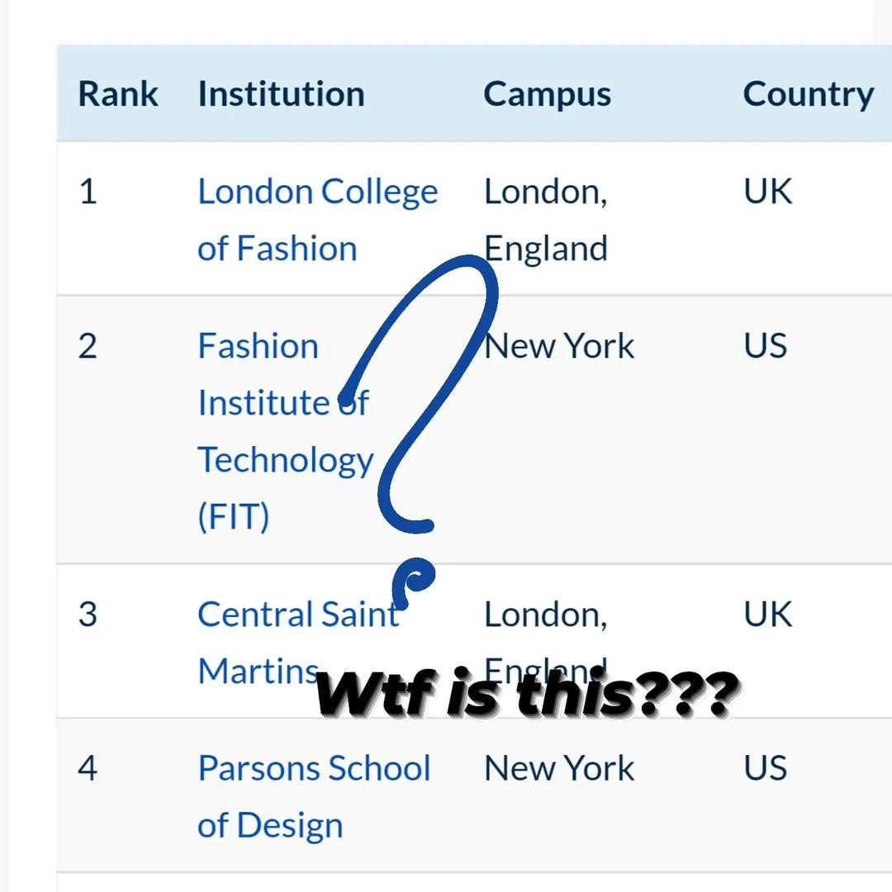Click the Institution column header
This screenshot has height=892, width=892.
(281, 94)
